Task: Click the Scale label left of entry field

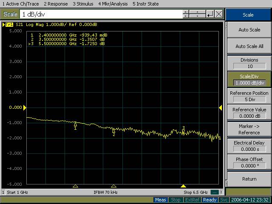Action: pyautogui.click(x=10, y=14)
